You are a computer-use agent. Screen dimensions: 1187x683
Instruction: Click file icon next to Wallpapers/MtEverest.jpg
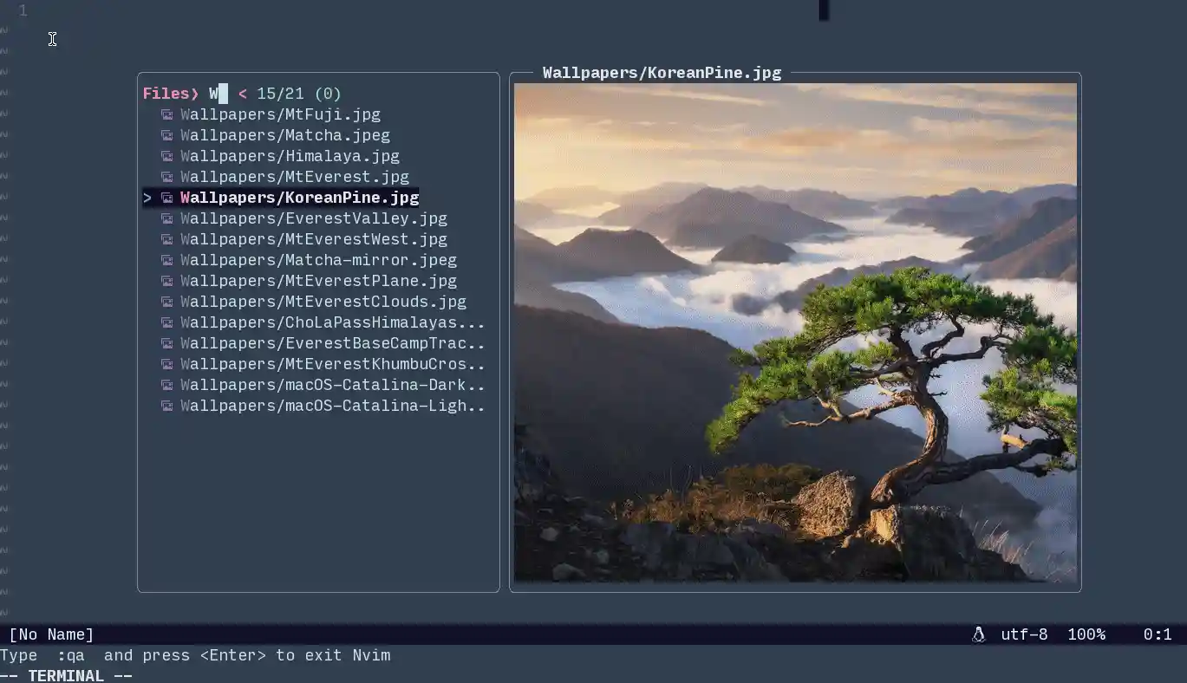click(166, 177)
